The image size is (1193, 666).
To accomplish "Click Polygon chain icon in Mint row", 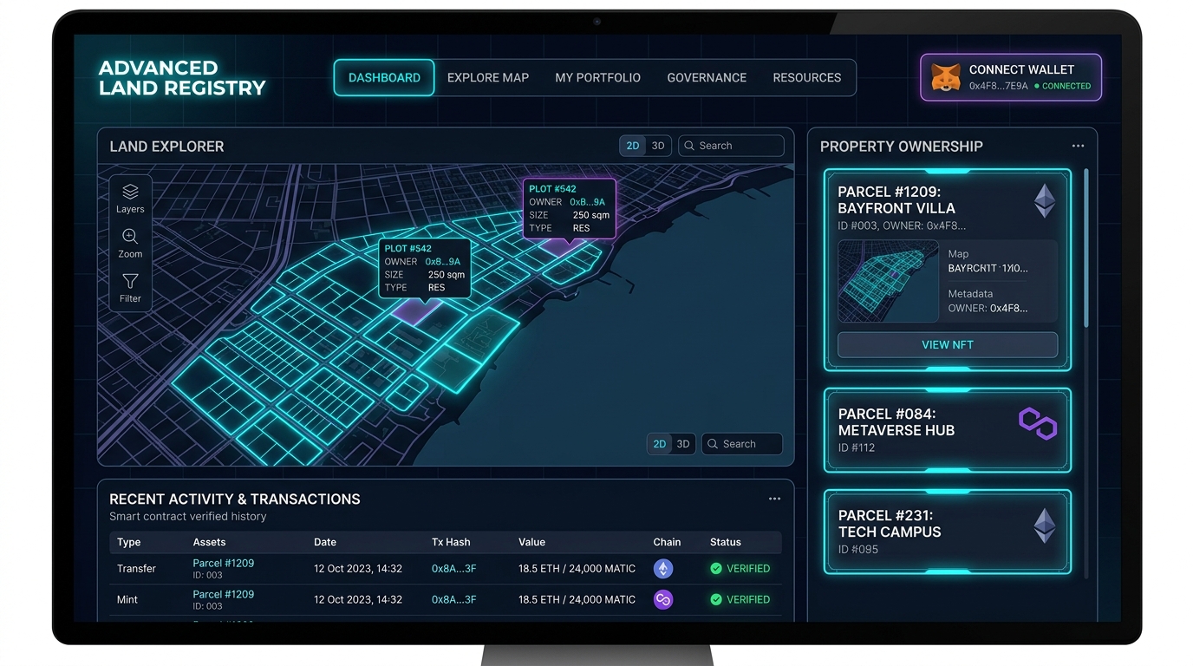I will pyautogui.click(x=663, y=599).
